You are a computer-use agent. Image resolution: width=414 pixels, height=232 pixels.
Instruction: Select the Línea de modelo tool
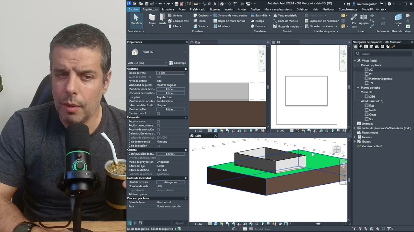click(x=286, y=21)
